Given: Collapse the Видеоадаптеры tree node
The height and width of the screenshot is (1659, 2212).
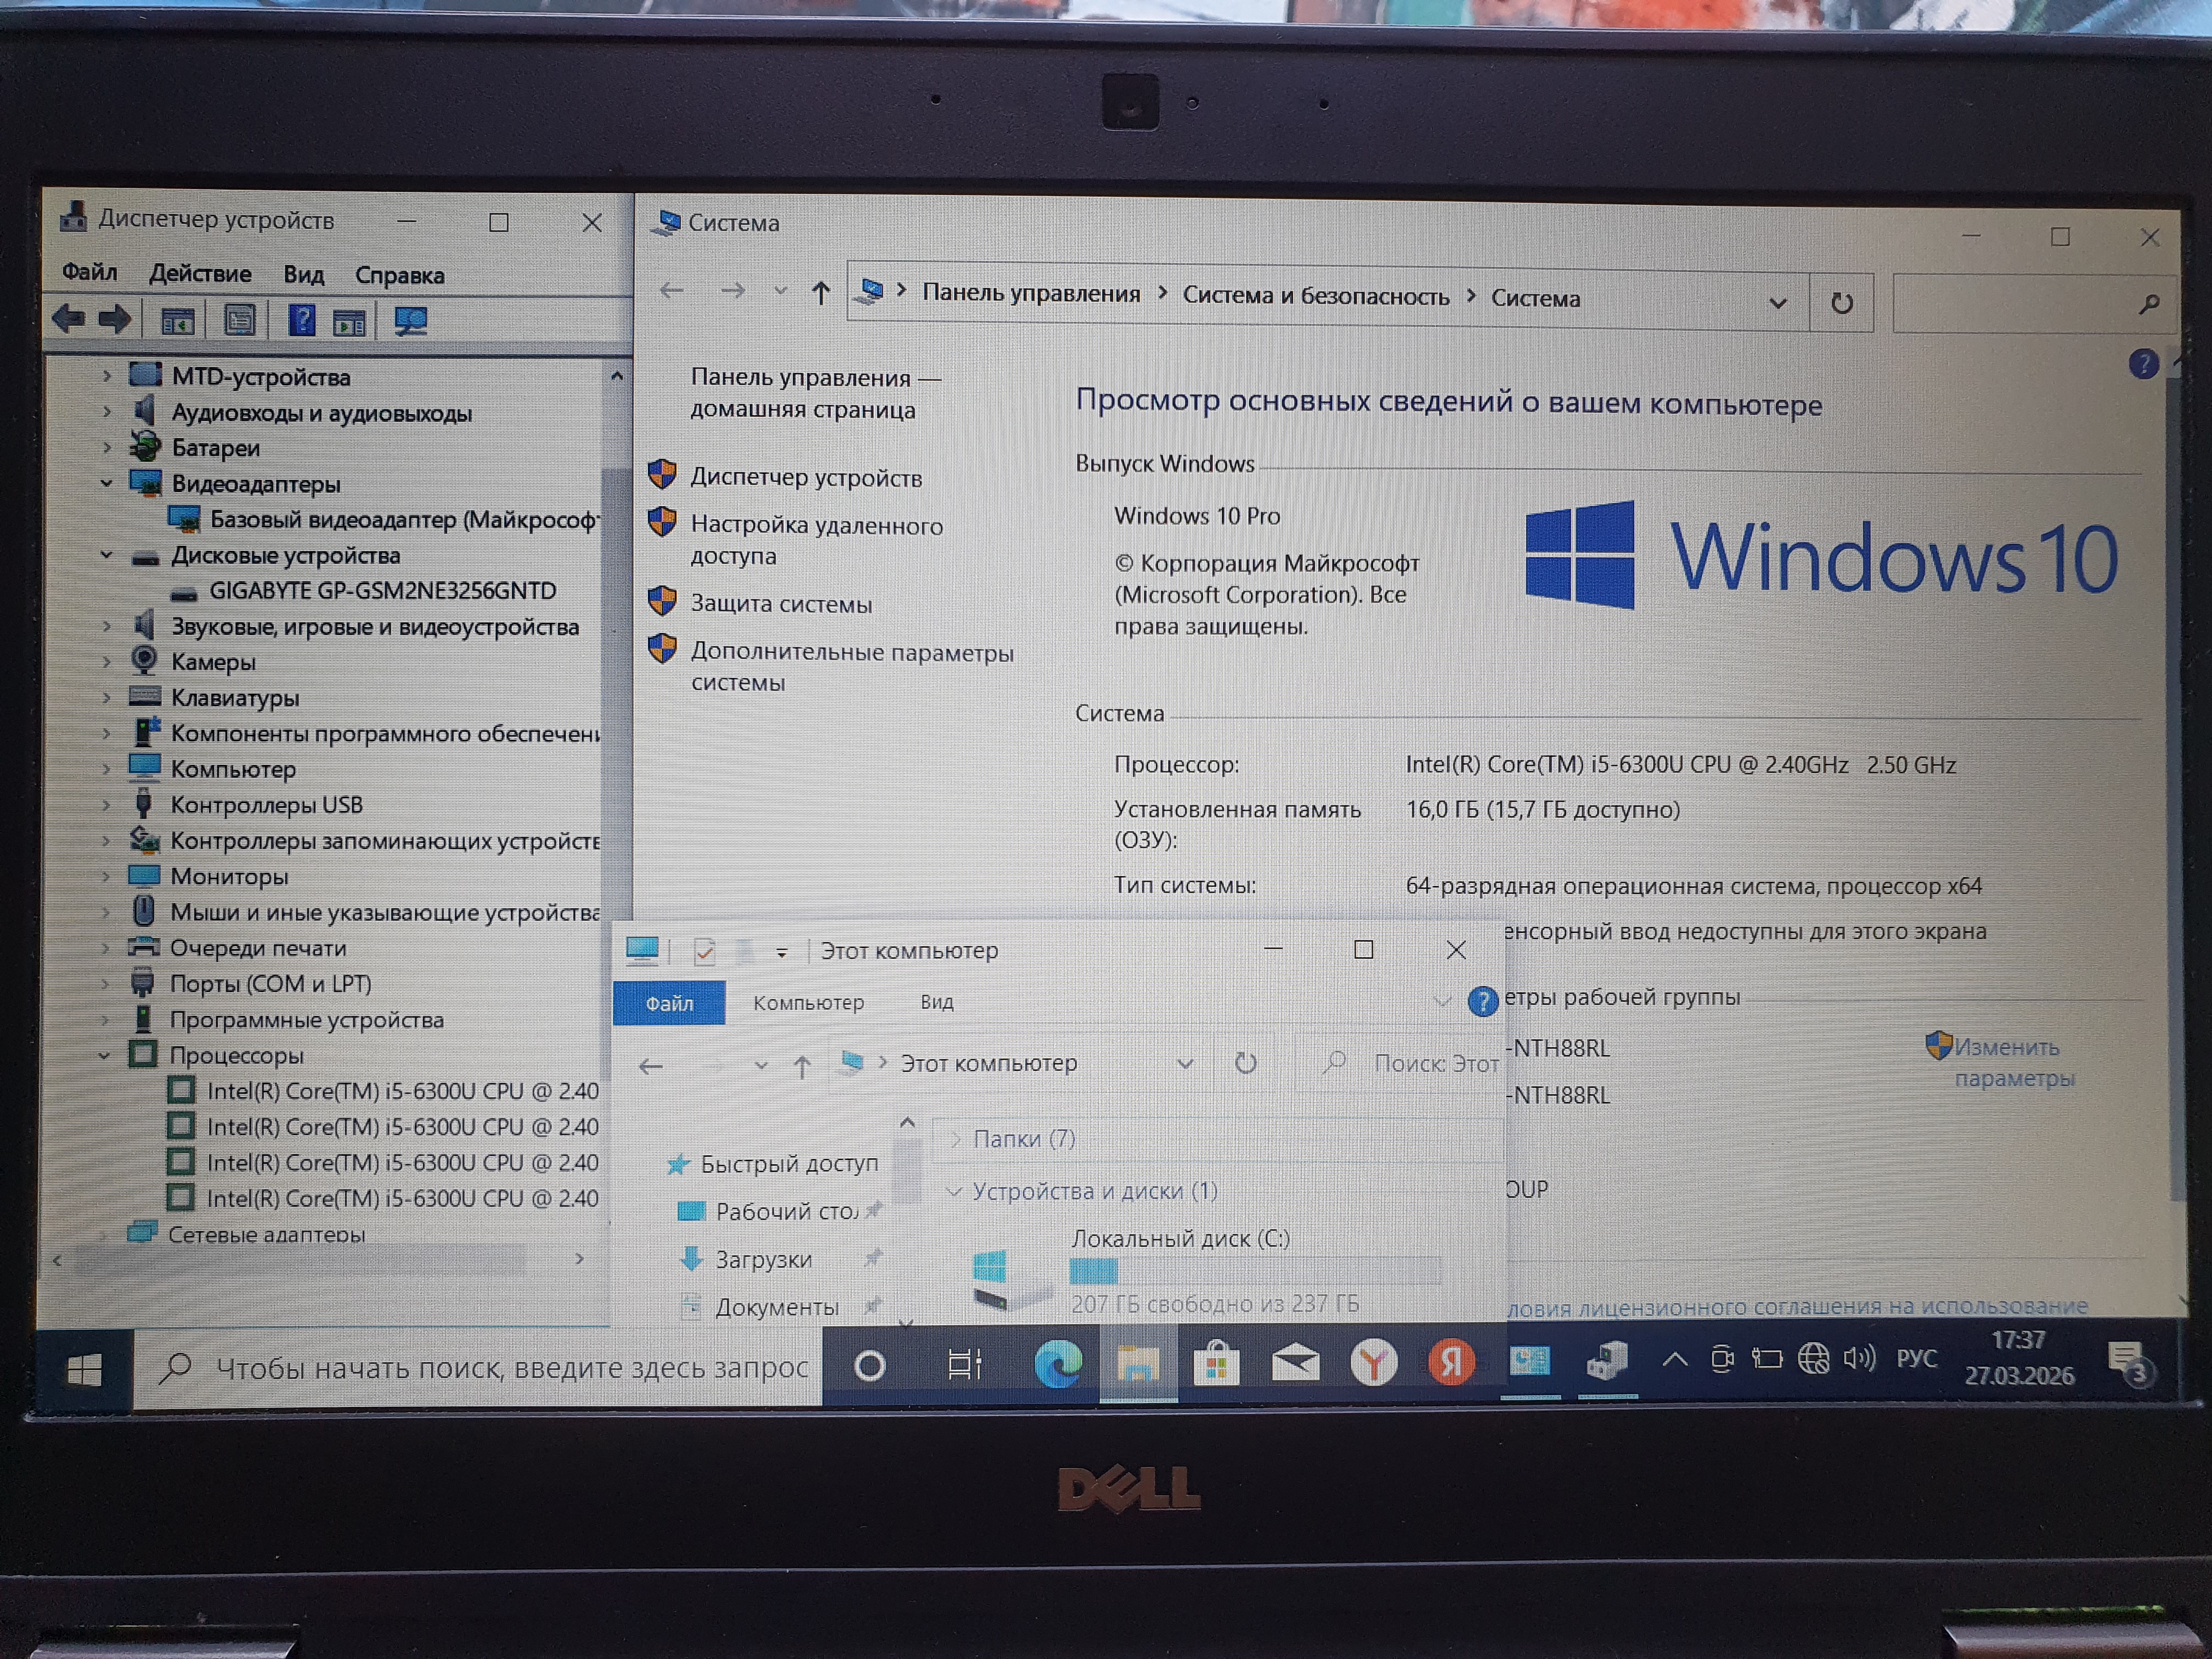Looking at the screenshot, I should click(x=106, y=484).
